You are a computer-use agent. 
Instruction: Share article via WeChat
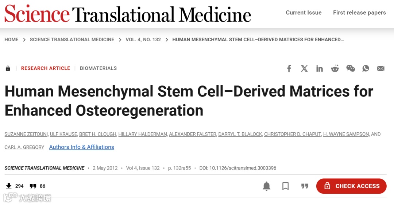click(x=351, y=68)
